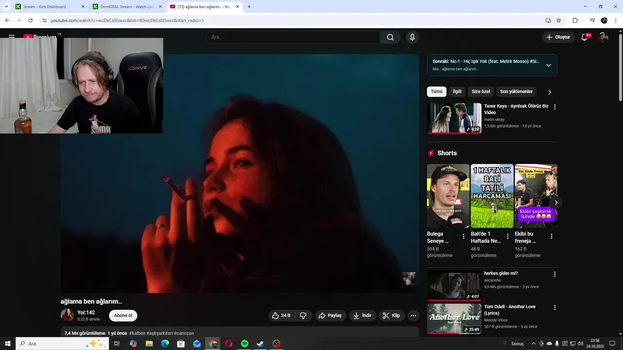Image resolution: width=623 pixels, height=350 pixels.
Task: Select the Size özel filter chip
Action: click(480, 91)
